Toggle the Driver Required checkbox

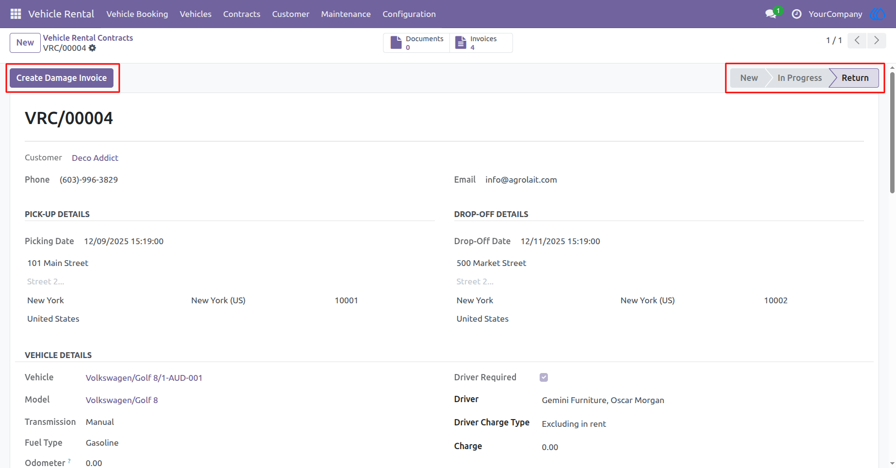544,377
